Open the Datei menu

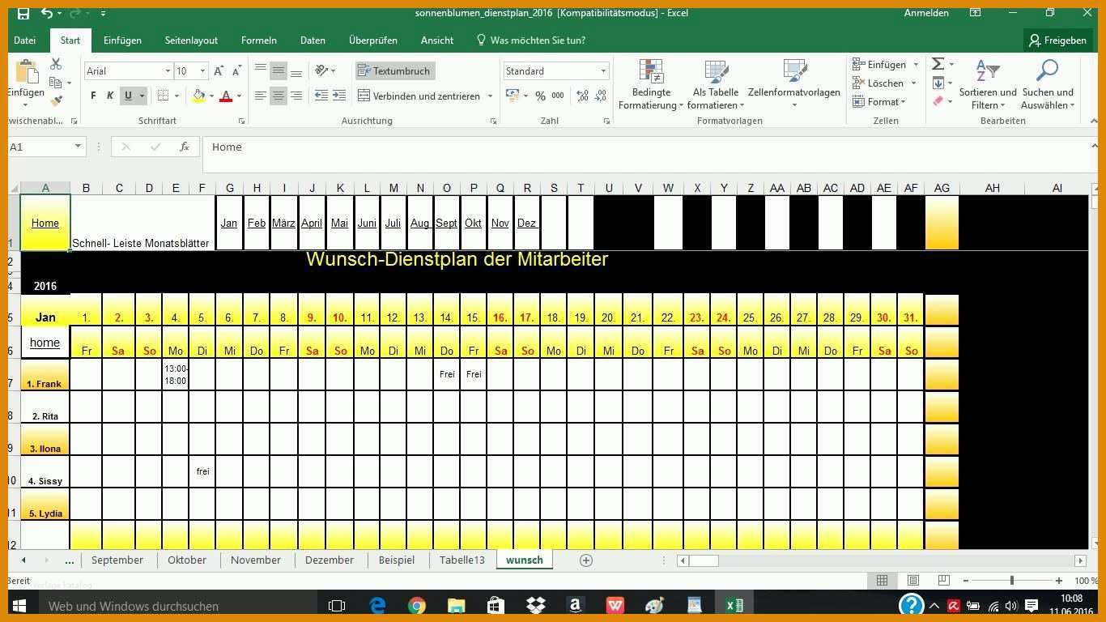tap(24, 40)
